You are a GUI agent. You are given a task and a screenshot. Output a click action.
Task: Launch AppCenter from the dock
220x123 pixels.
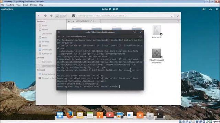tap(140, 115)
